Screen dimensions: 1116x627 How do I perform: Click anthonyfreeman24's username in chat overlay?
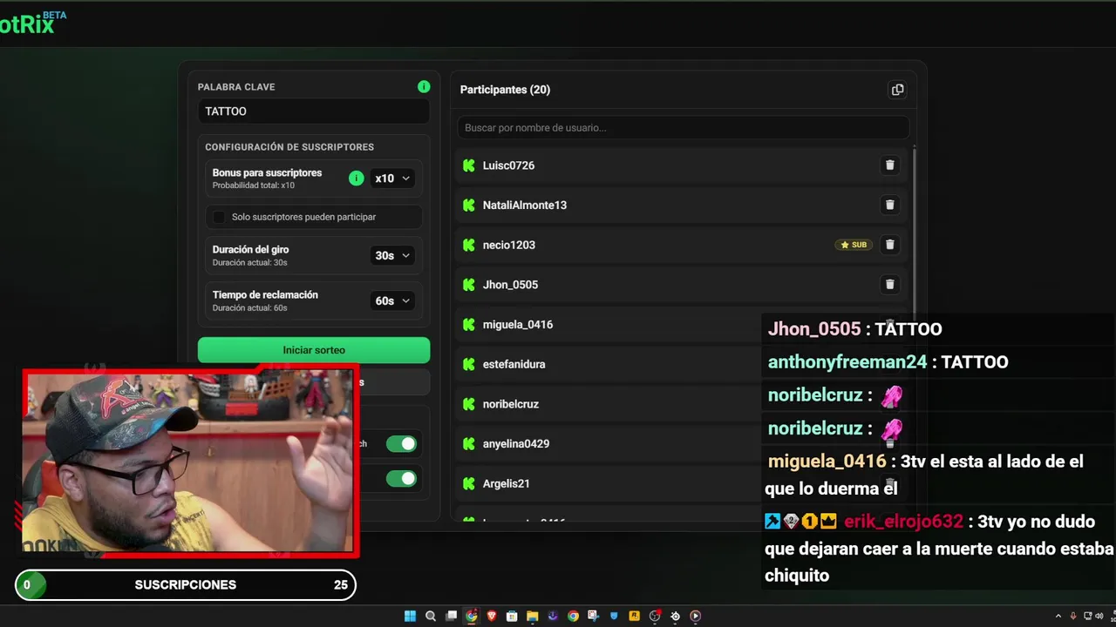pyautogui.click(x=847, y=362)
